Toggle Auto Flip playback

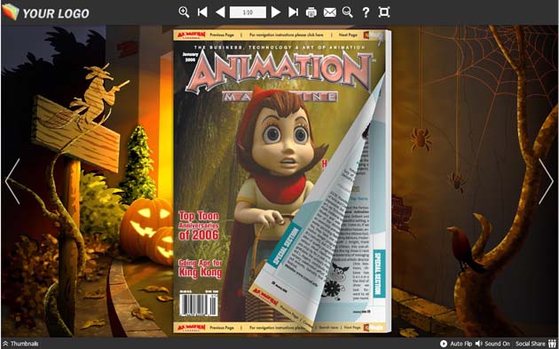click(456, 344)
